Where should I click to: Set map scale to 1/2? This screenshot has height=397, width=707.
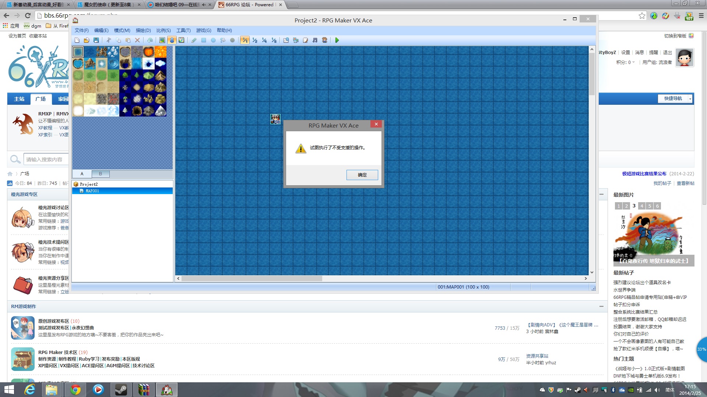point(254,40)
